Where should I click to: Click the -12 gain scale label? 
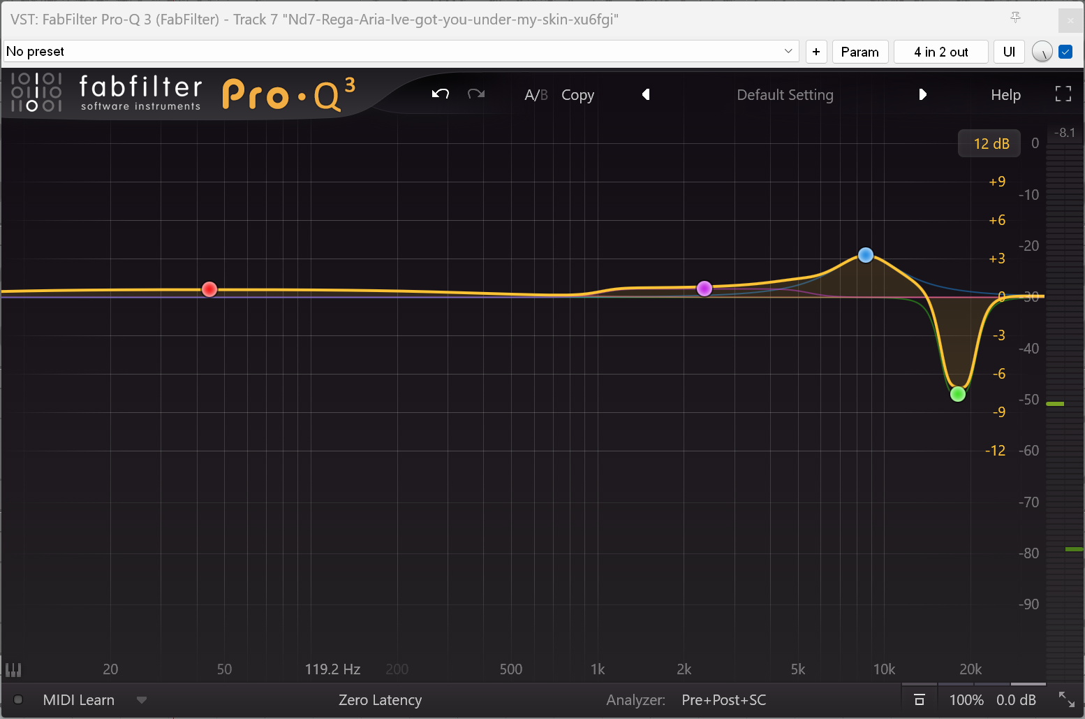click(996, 451)
